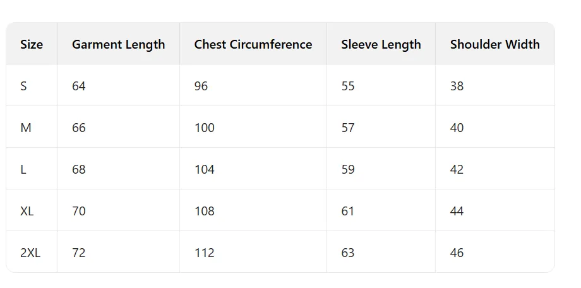Click sleeve length value 59
The image size is (581, 288).
click(348, 169)
